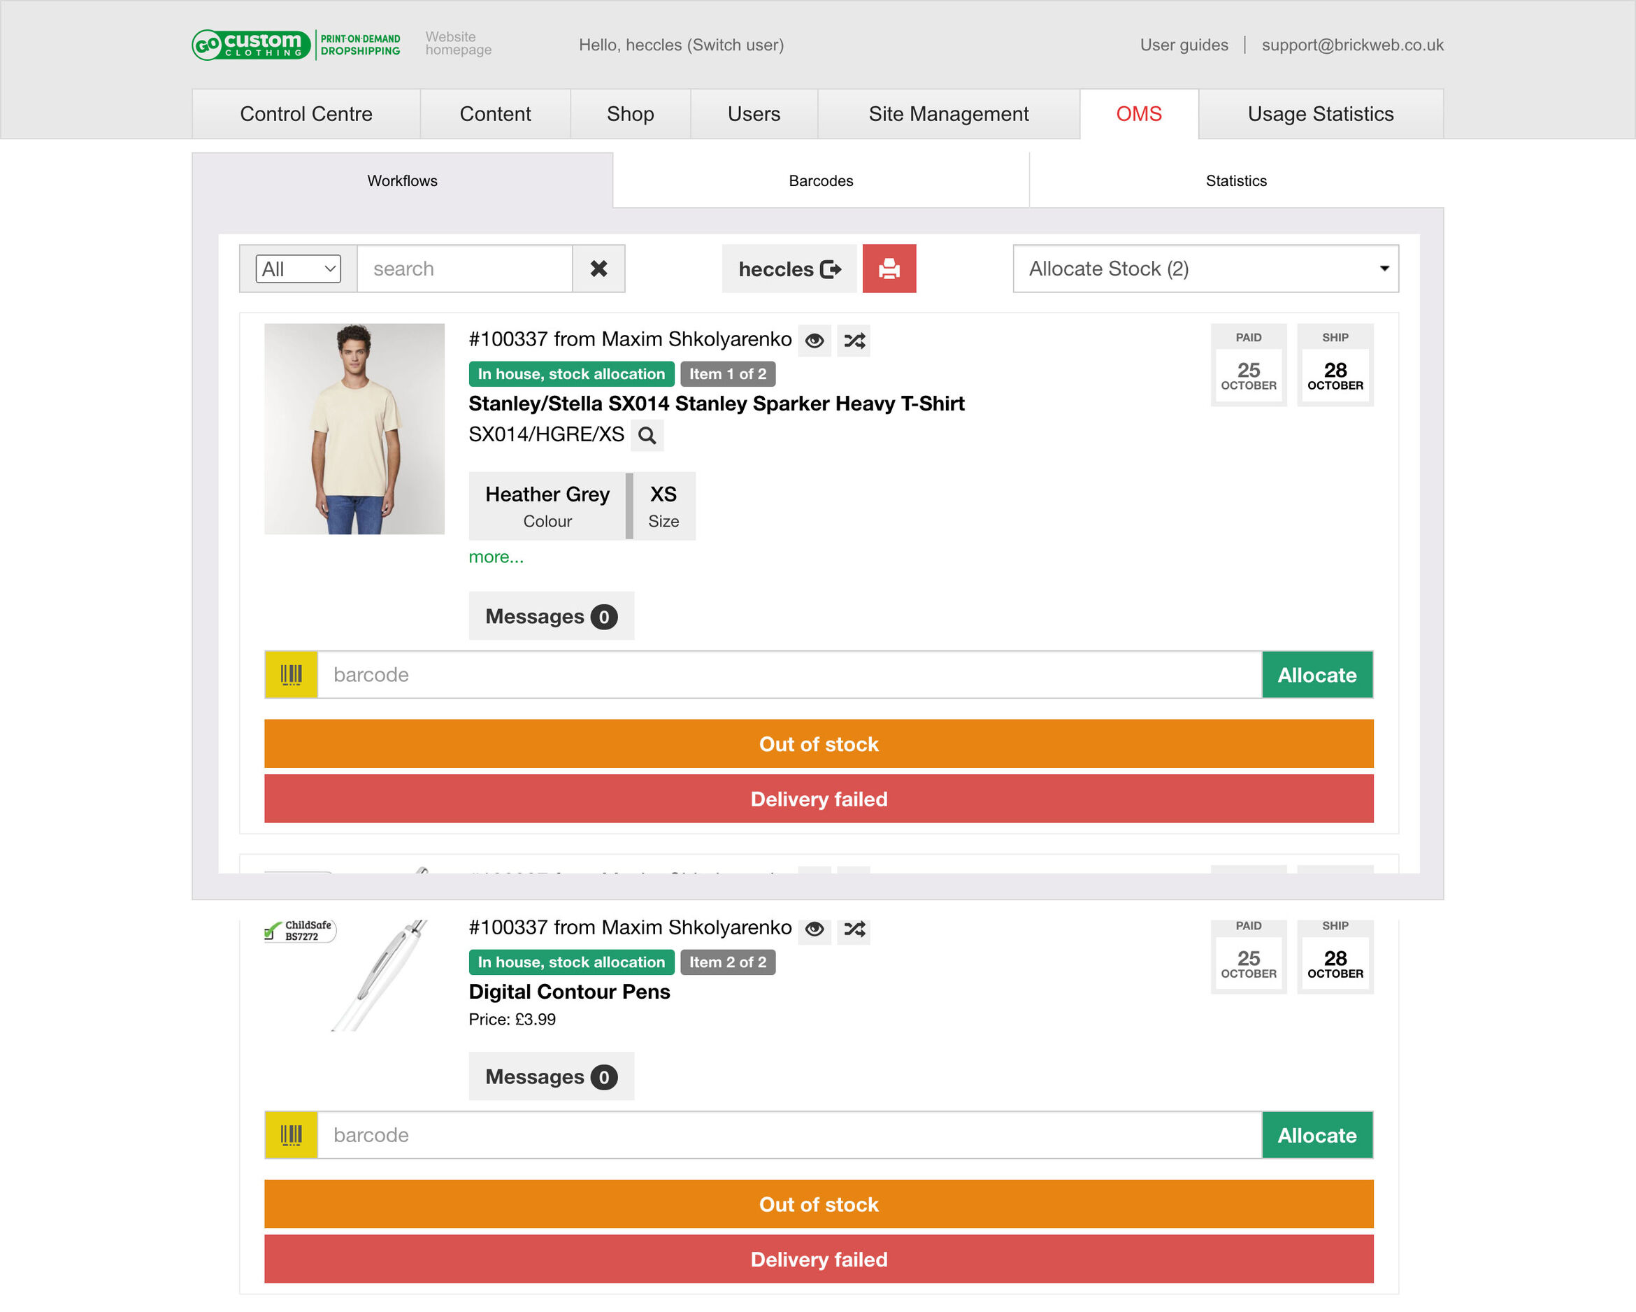Expand the Allocate Stock (2) dropdown
Screen dimensions: 1636x1312
click(x=1205, y=269)
